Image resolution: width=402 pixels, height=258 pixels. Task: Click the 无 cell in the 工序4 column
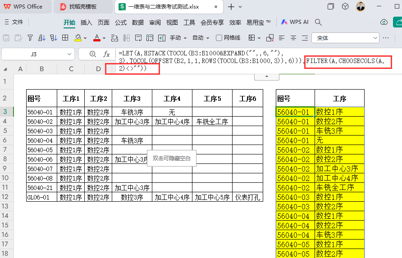172,112
